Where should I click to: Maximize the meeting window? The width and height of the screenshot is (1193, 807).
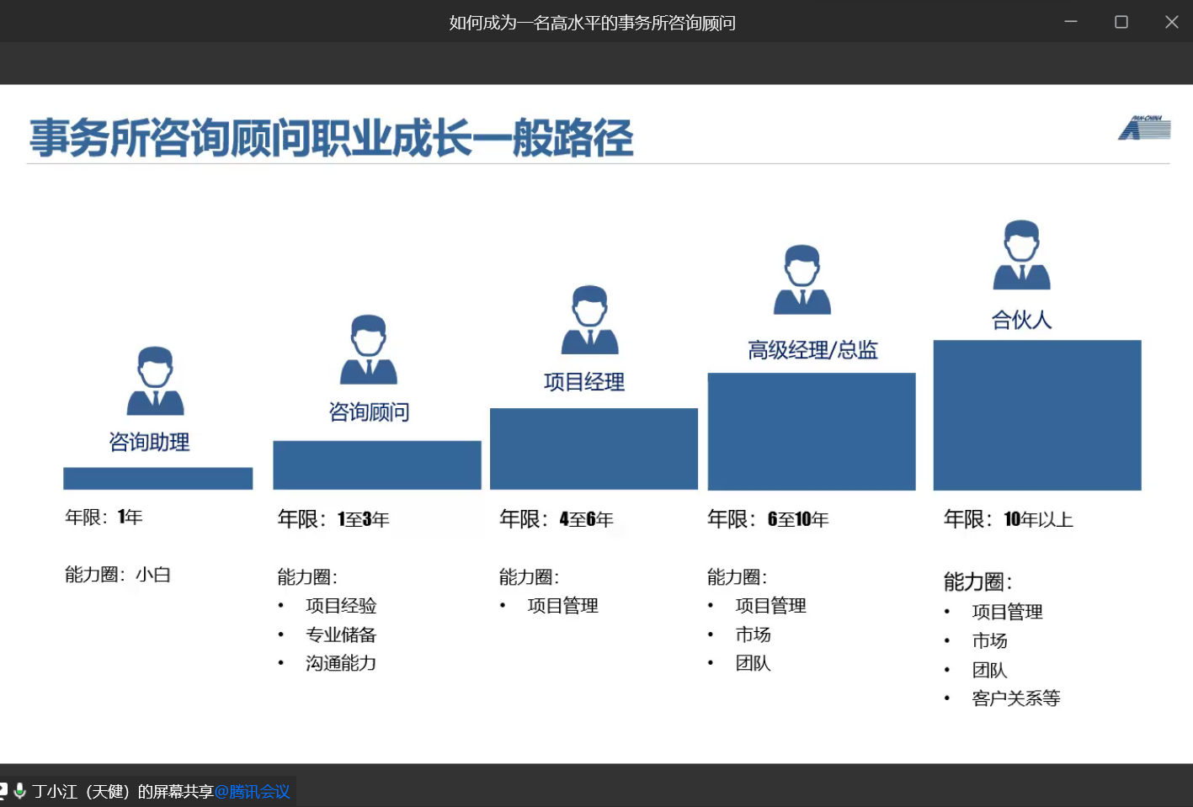1121,22
